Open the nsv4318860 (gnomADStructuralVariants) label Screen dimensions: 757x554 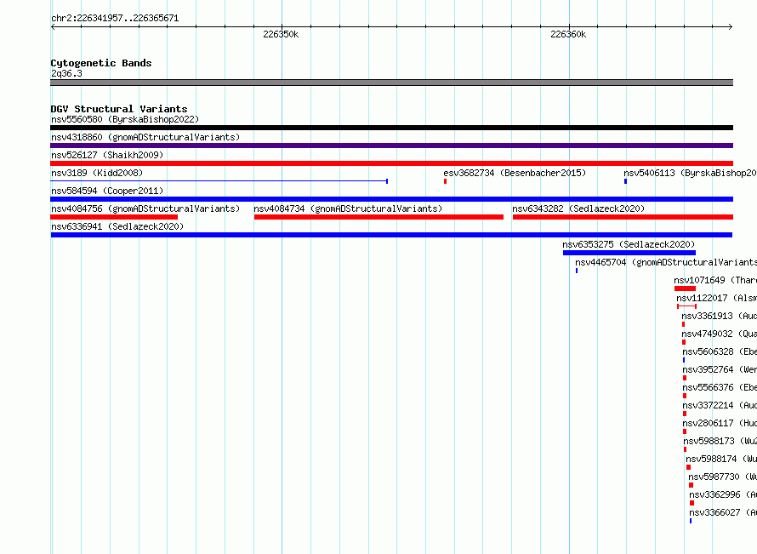(145, 137)
